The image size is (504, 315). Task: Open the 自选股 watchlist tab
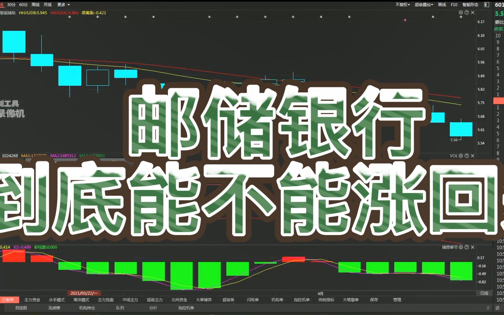[21, 308]
